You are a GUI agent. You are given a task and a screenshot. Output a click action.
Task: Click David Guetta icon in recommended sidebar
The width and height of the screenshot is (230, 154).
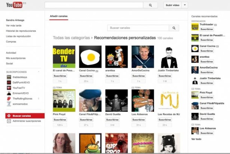tap(195, 117)
